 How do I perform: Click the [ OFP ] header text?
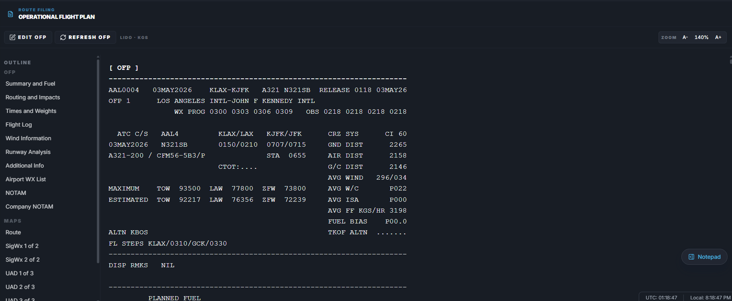124,68
